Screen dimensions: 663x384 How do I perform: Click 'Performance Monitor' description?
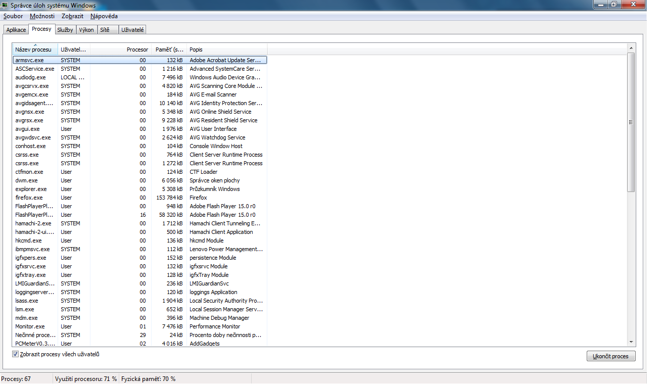[x=216, y=326]
